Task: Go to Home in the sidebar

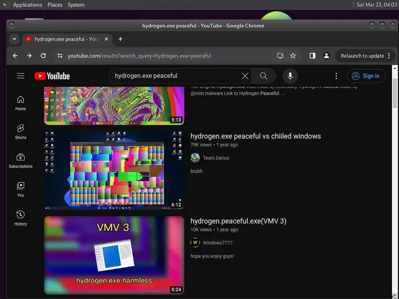Action: click(x=21, y=103)
